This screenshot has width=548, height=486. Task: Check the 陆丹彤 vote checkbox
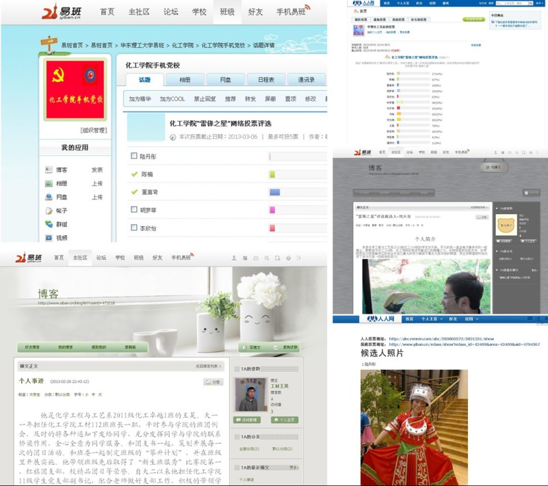(x=134, y=156)
